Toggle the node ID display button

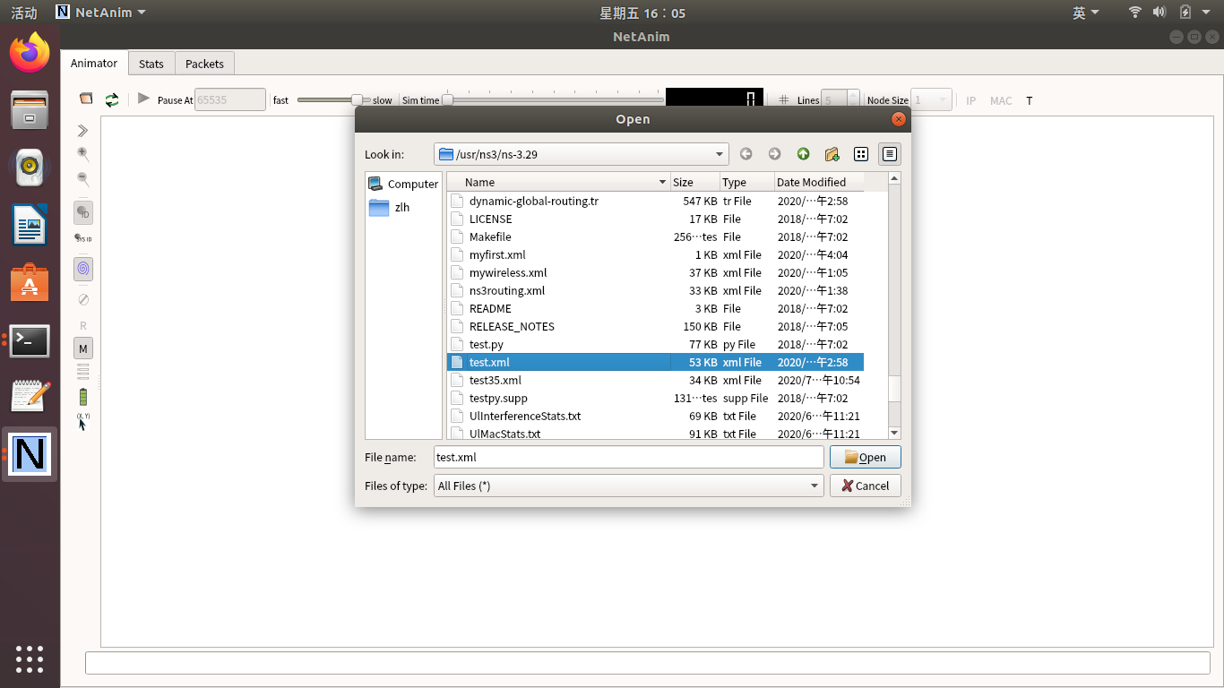(x=83, y=213)
